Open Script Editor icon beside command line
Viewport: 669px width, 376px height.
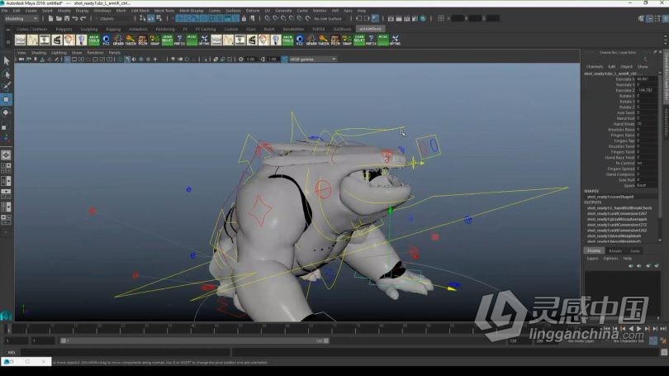tap(664, 353)
